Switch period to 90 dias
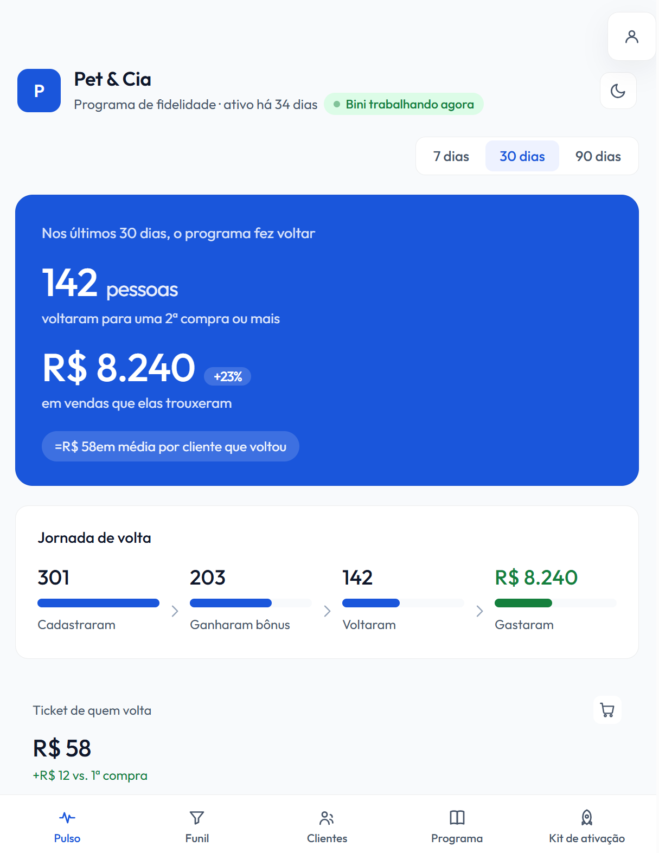This screenshot has width=659, height=853. [598, 156]
